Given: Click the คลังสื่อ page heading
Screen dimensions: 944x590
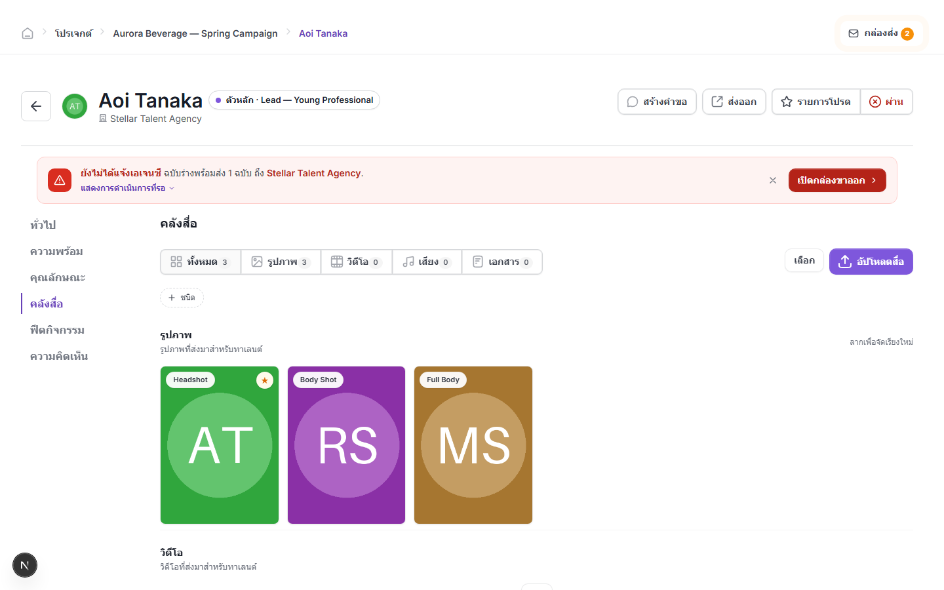Looking at the screenshot, I should [178, 224].
